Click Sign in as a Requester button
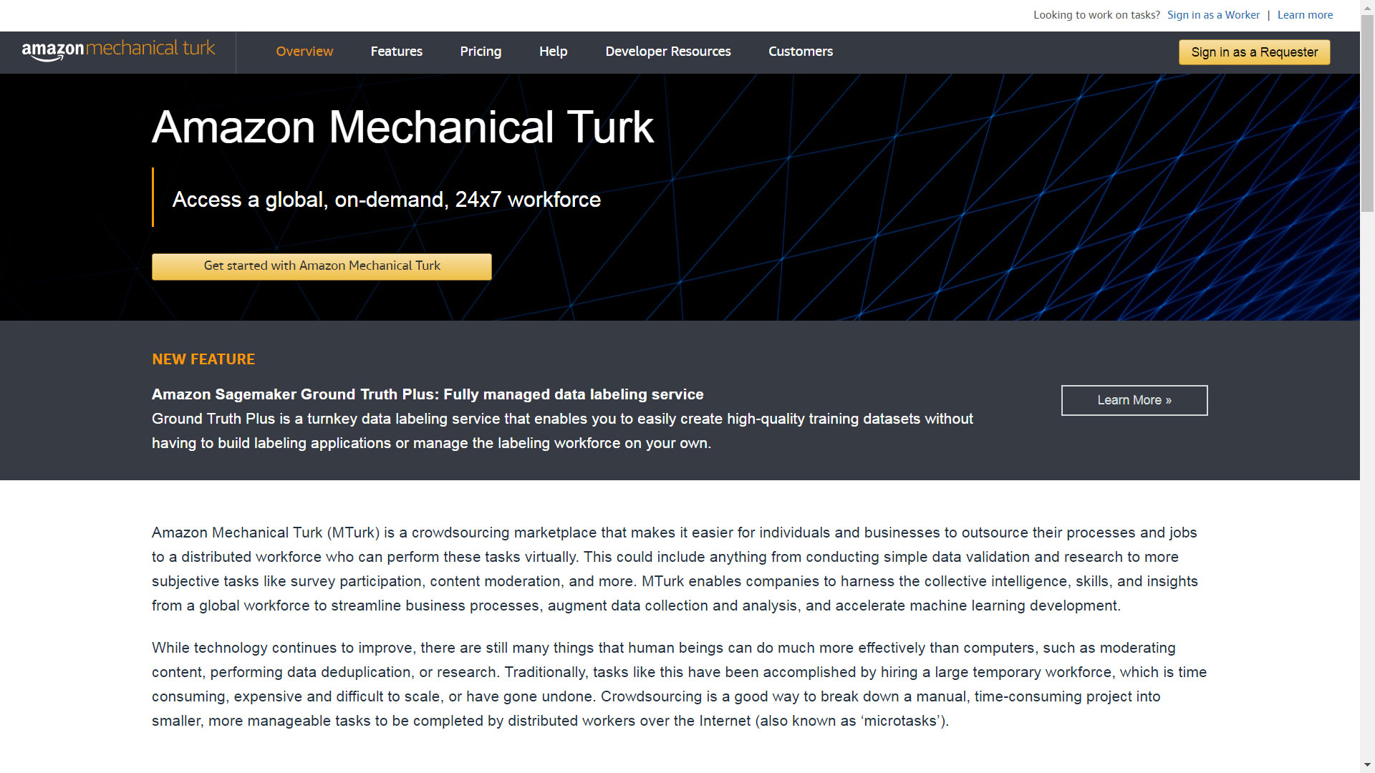 [1254, 52]
